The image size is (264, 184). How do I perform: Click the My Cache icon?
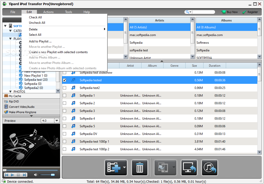tap(6, 96)
